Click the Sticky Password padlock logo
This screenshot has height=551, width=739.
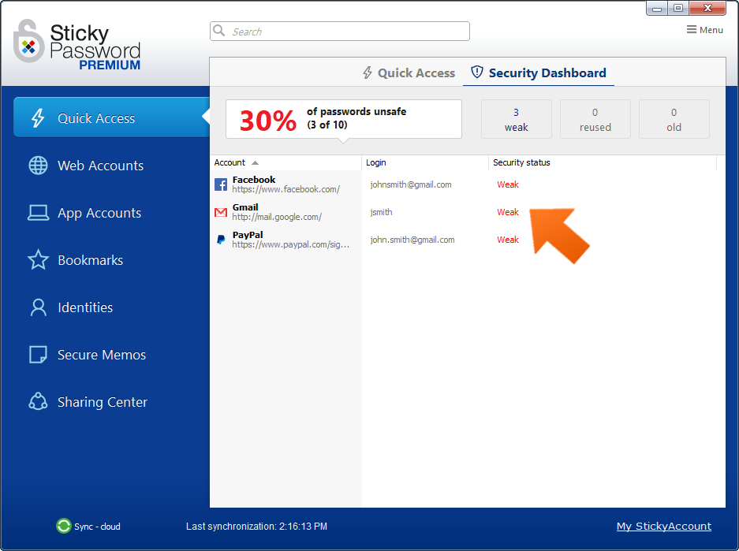28,42
